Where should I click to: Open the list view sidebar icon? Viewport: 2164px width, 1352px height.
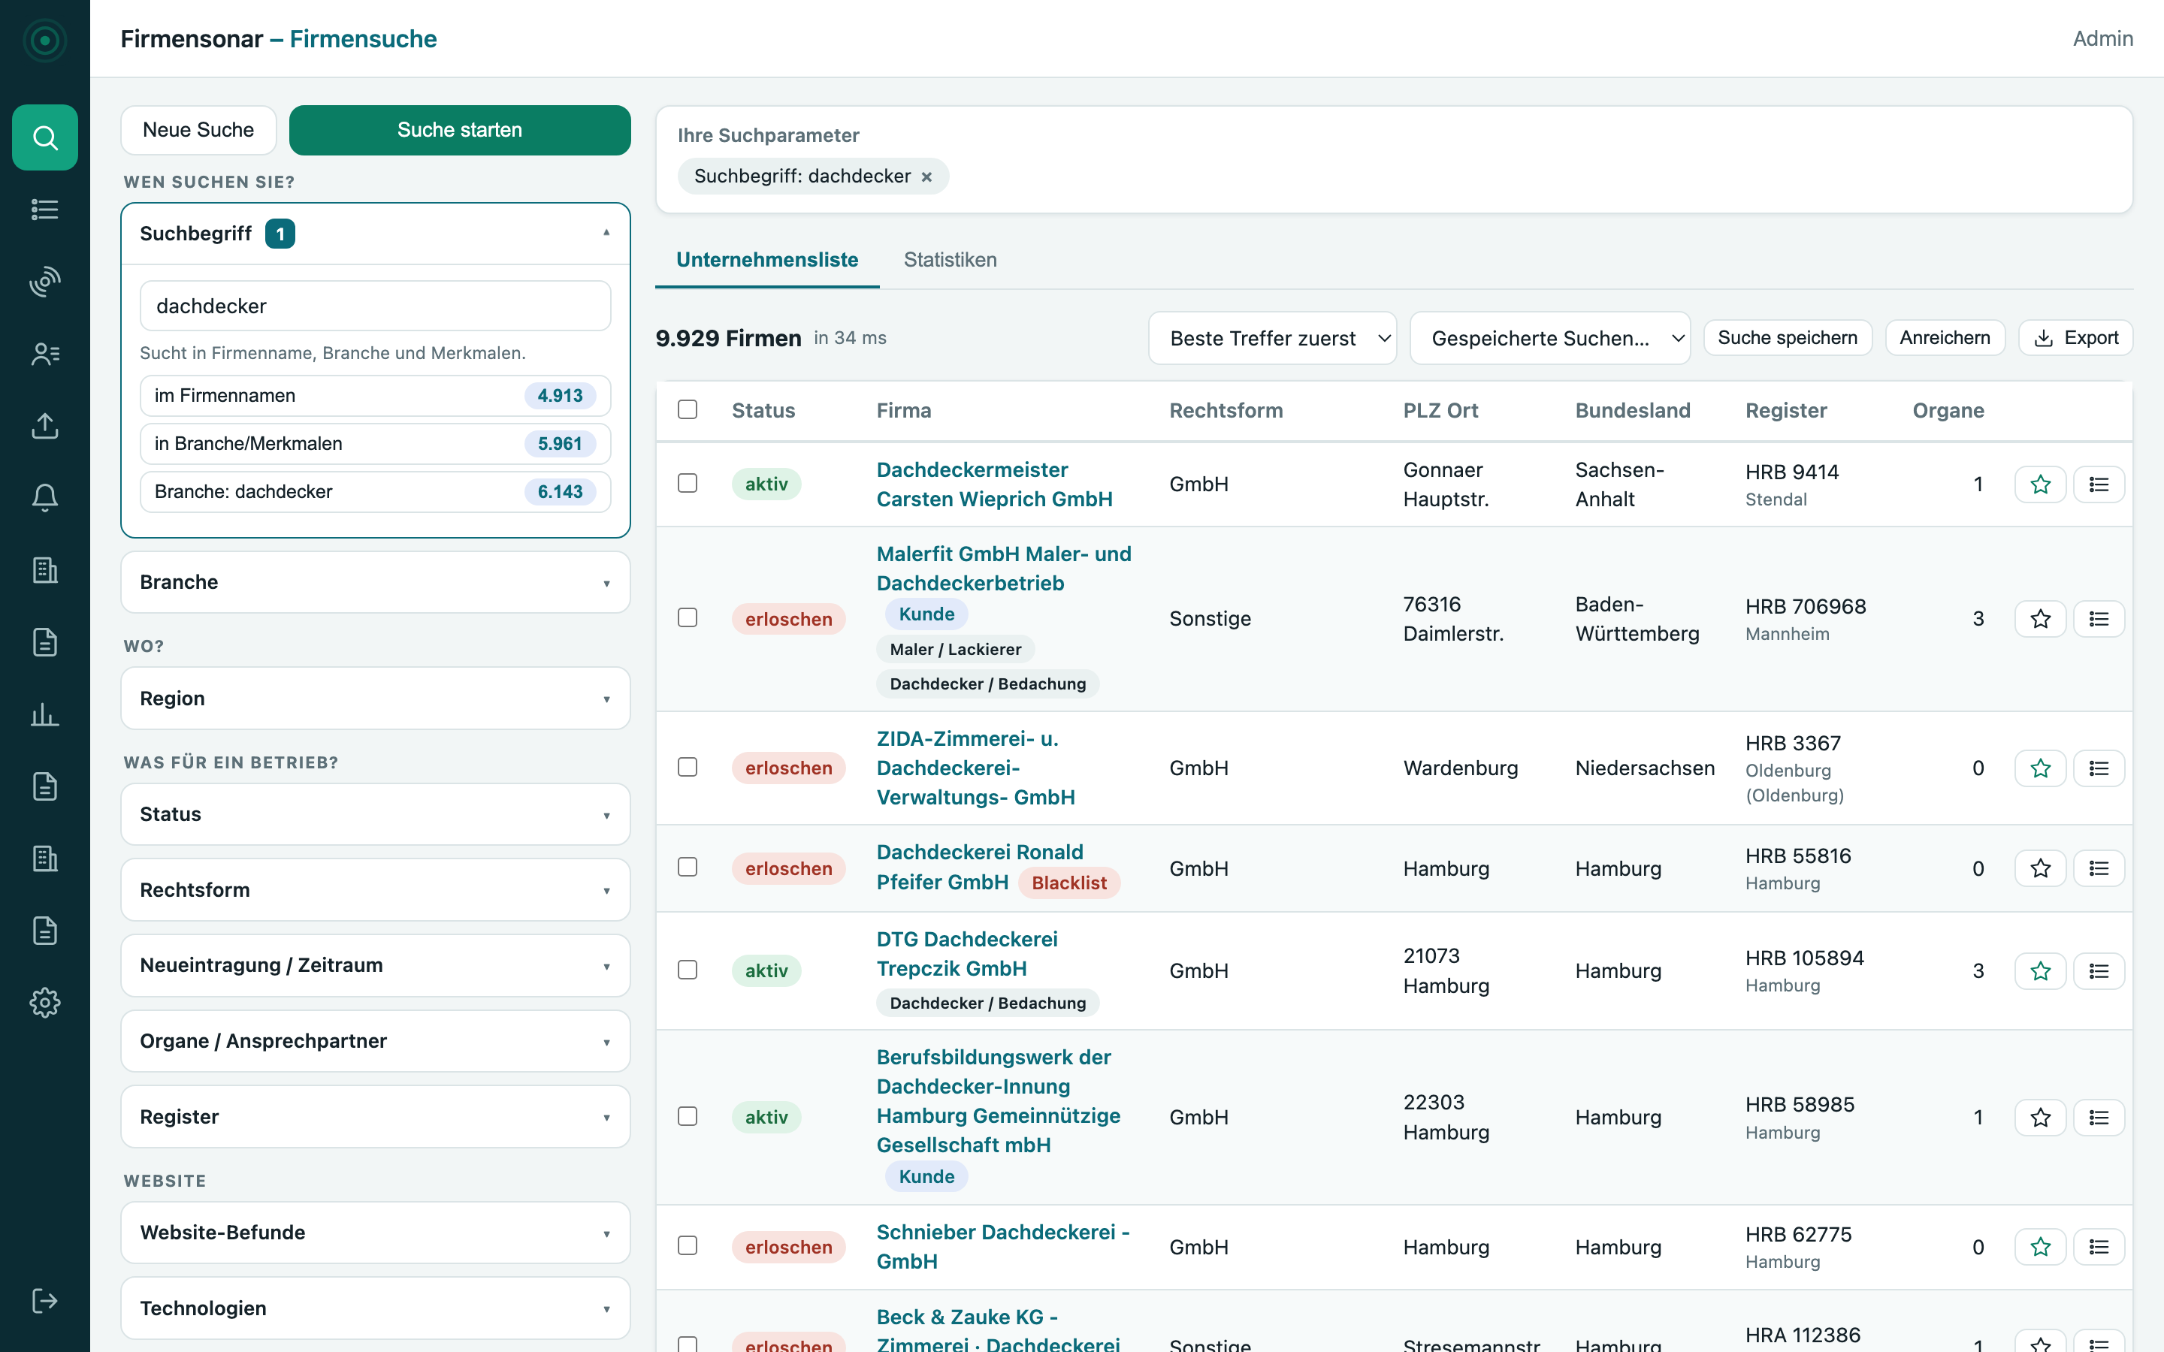pyautogui.click(x=45, y=210)
